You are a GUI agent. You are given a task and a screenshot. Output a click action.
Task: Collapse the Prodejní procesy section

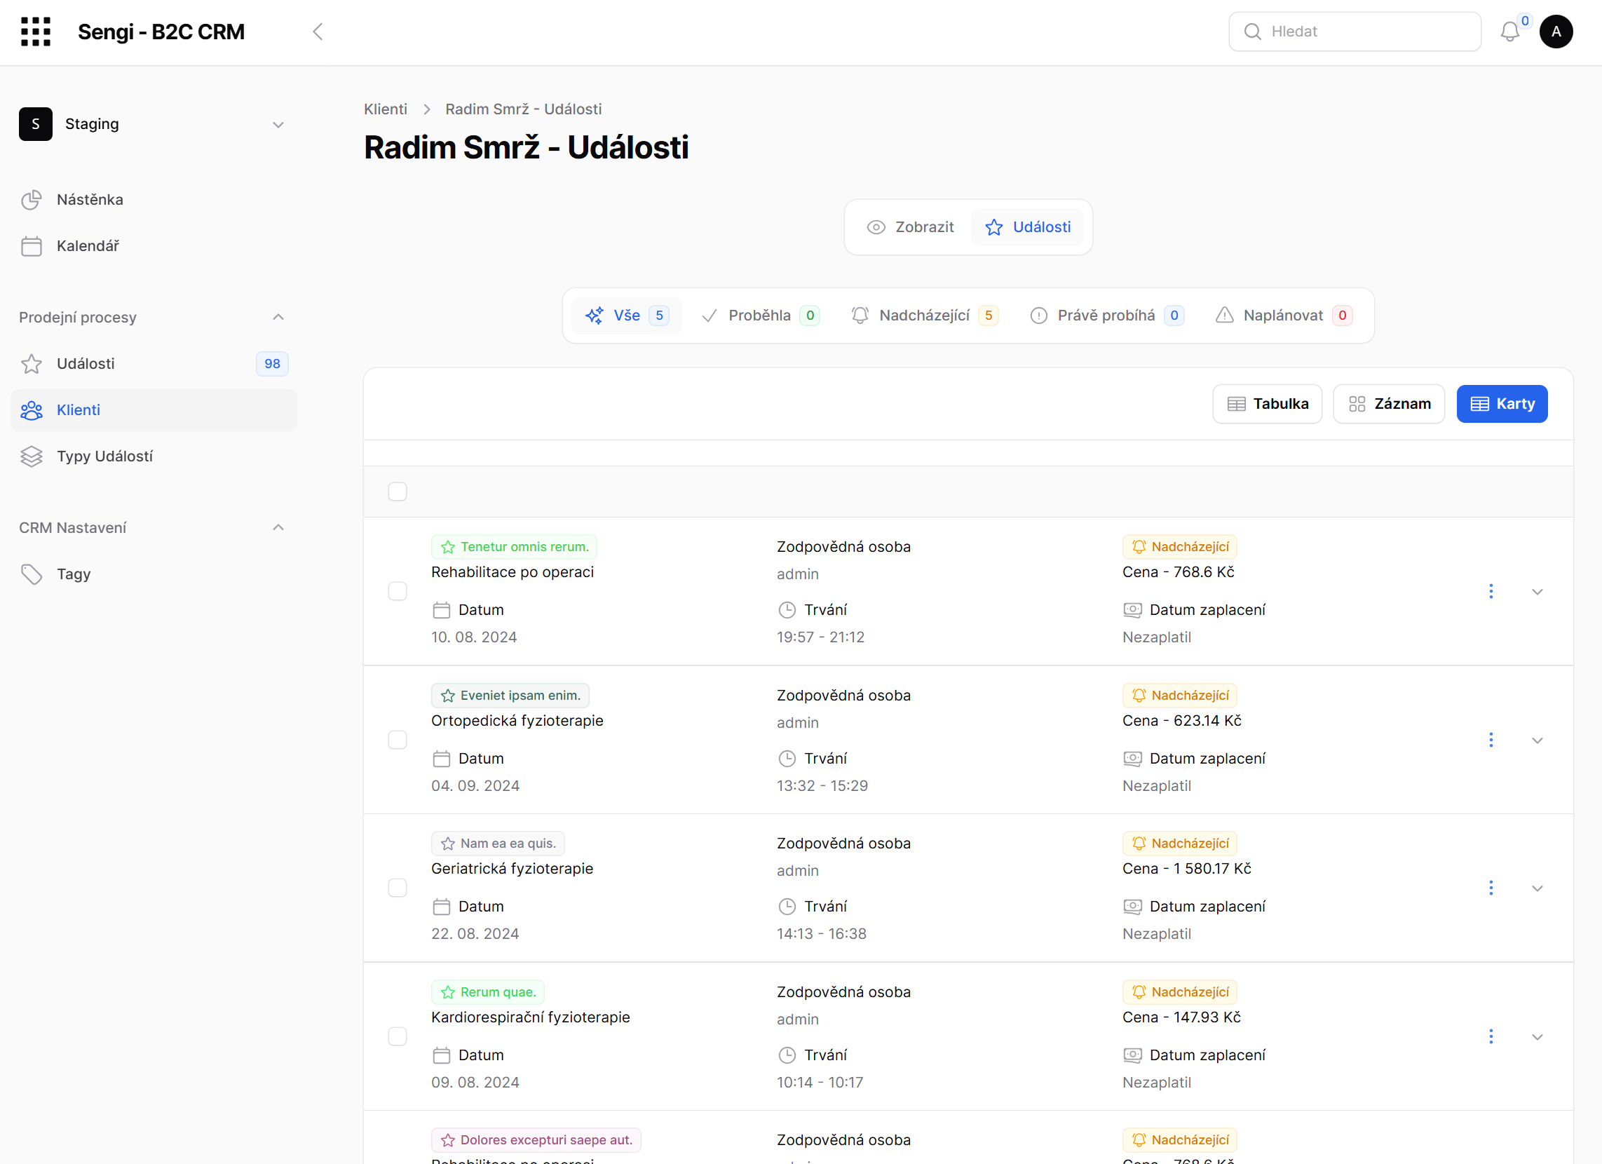click(x=278, y=317)
